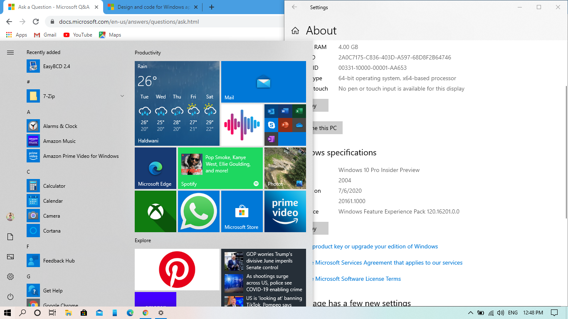Click the letter A section header
Image resolution: width=568 pixels, height=319 pixels.
(29, 112)
